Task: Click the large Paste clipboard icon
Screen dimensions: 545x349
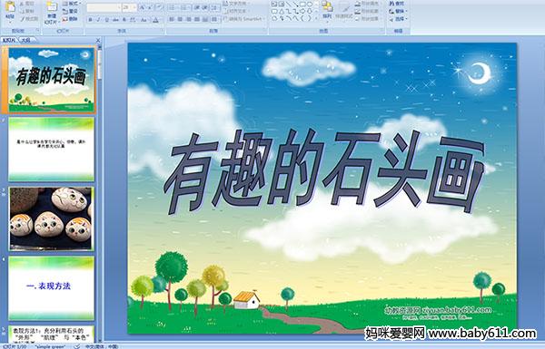Action: coord(10,7)
